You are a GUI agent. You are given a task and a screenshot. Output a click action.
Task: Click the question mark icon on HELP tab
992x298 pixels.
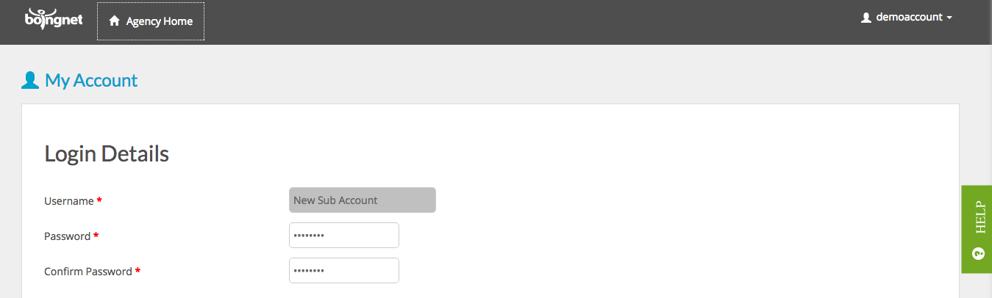point(978,254)
